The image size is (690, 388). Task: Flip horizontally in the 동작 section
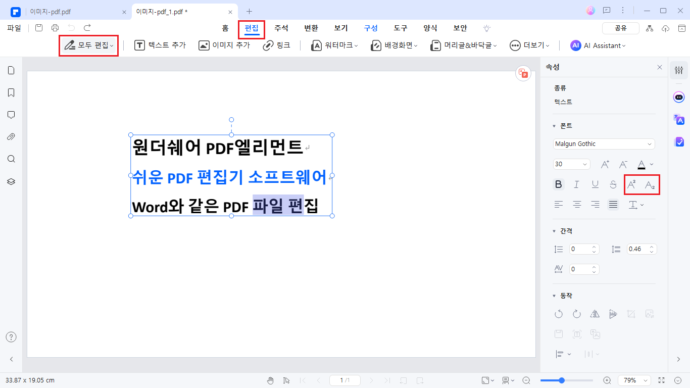point(595,314)
